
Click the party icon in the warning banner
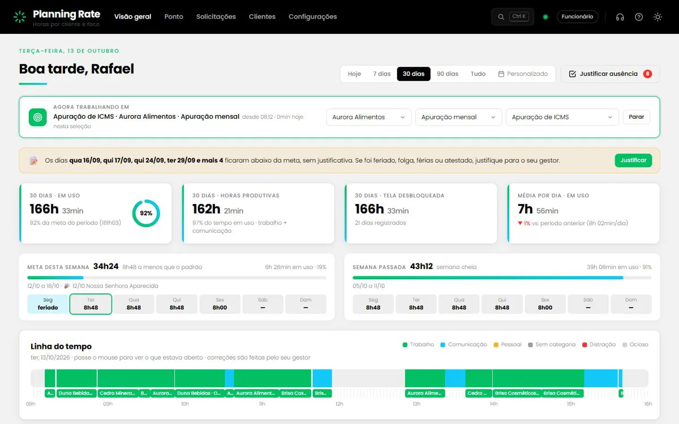(x=33, y=161)
